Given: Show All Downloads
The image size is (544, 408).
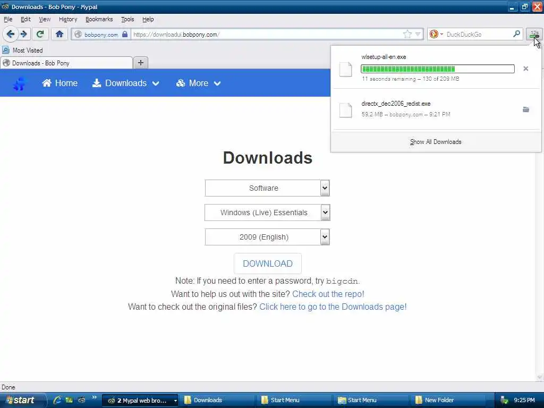Looking at the screenshot, I should pyautogui.click(x=436, y=142).
